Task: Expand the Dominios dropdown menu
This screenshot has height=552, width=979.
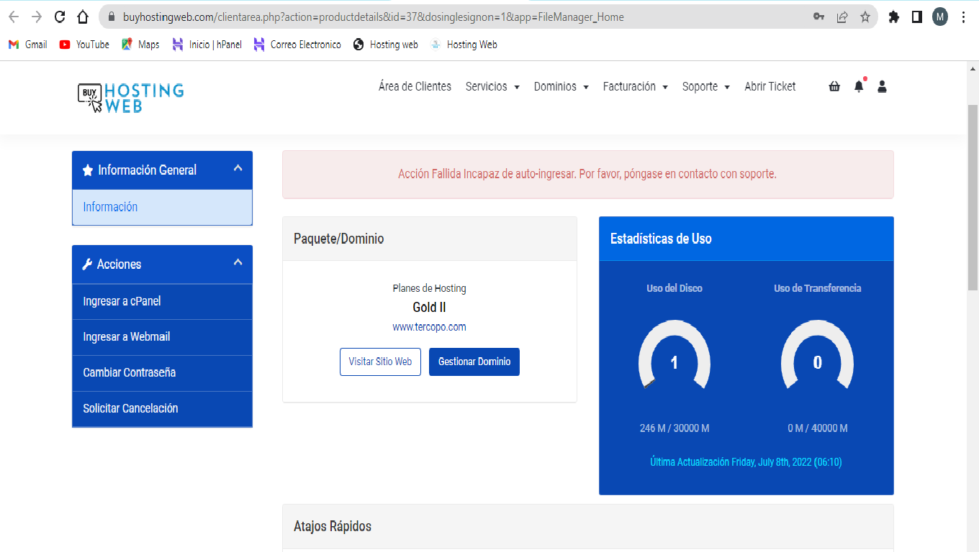Action: 561,87
